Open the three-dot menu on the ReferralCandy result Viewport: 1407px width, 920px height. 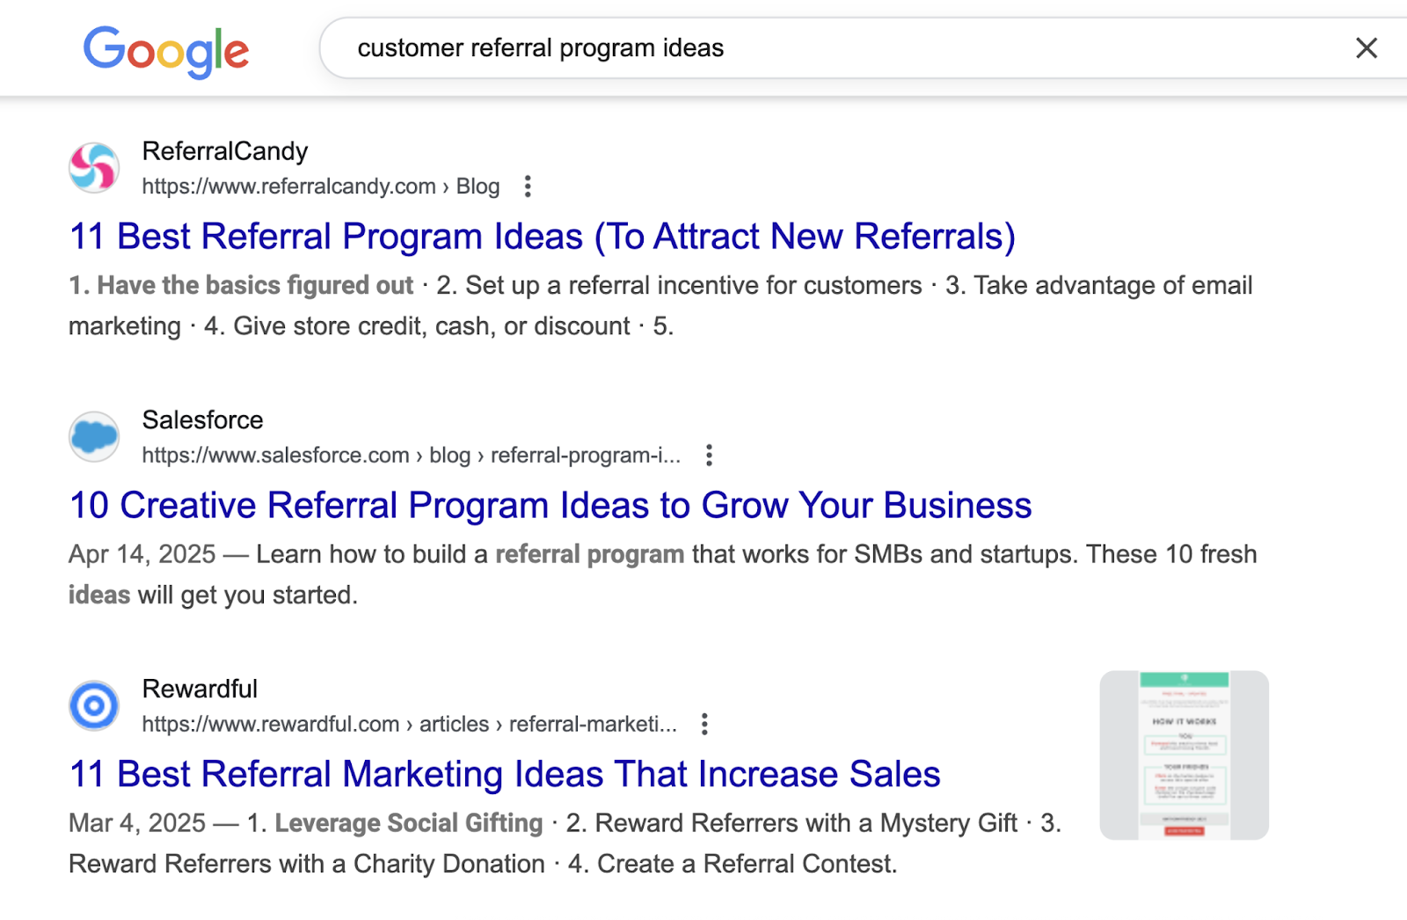528,186
